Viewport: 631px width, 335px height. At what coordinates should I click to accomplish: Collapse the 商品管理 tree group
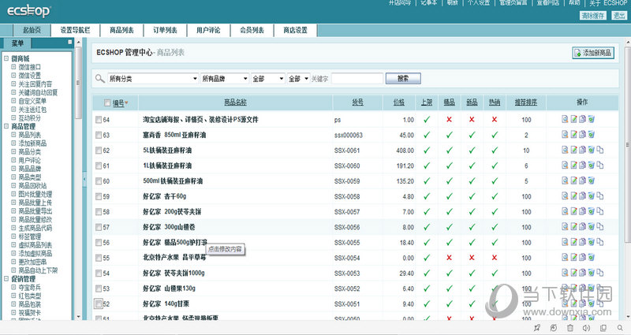pos(6,126)
